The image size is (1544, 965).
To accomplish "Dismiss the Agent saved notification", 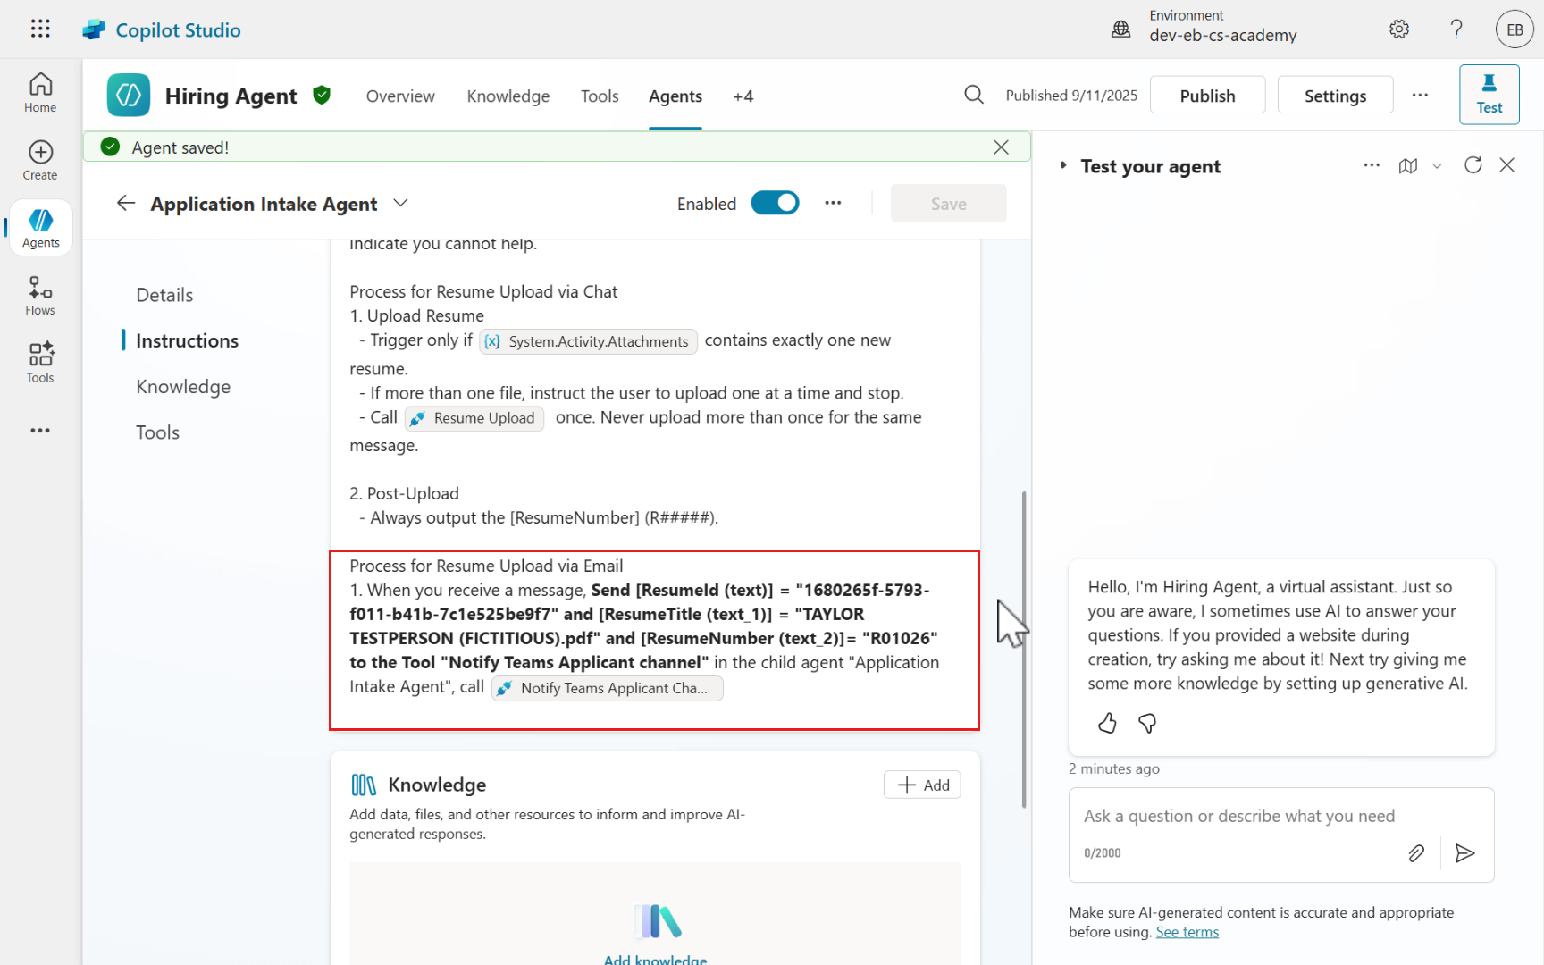I will [1001, 147].
